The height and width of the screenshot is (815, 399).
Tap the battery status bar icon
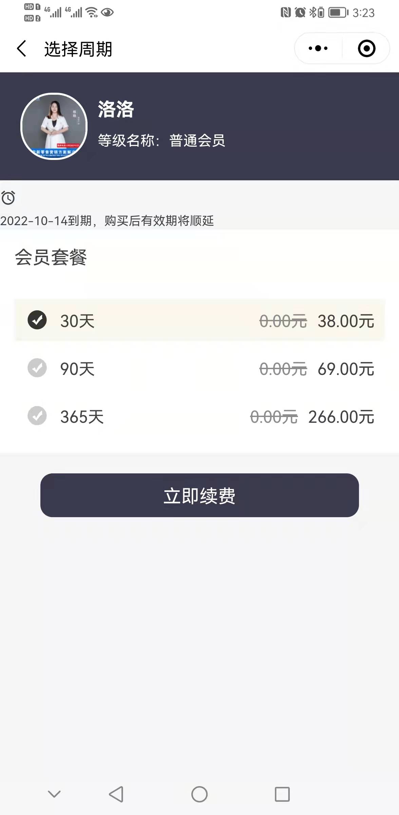(x=338, y=13)
